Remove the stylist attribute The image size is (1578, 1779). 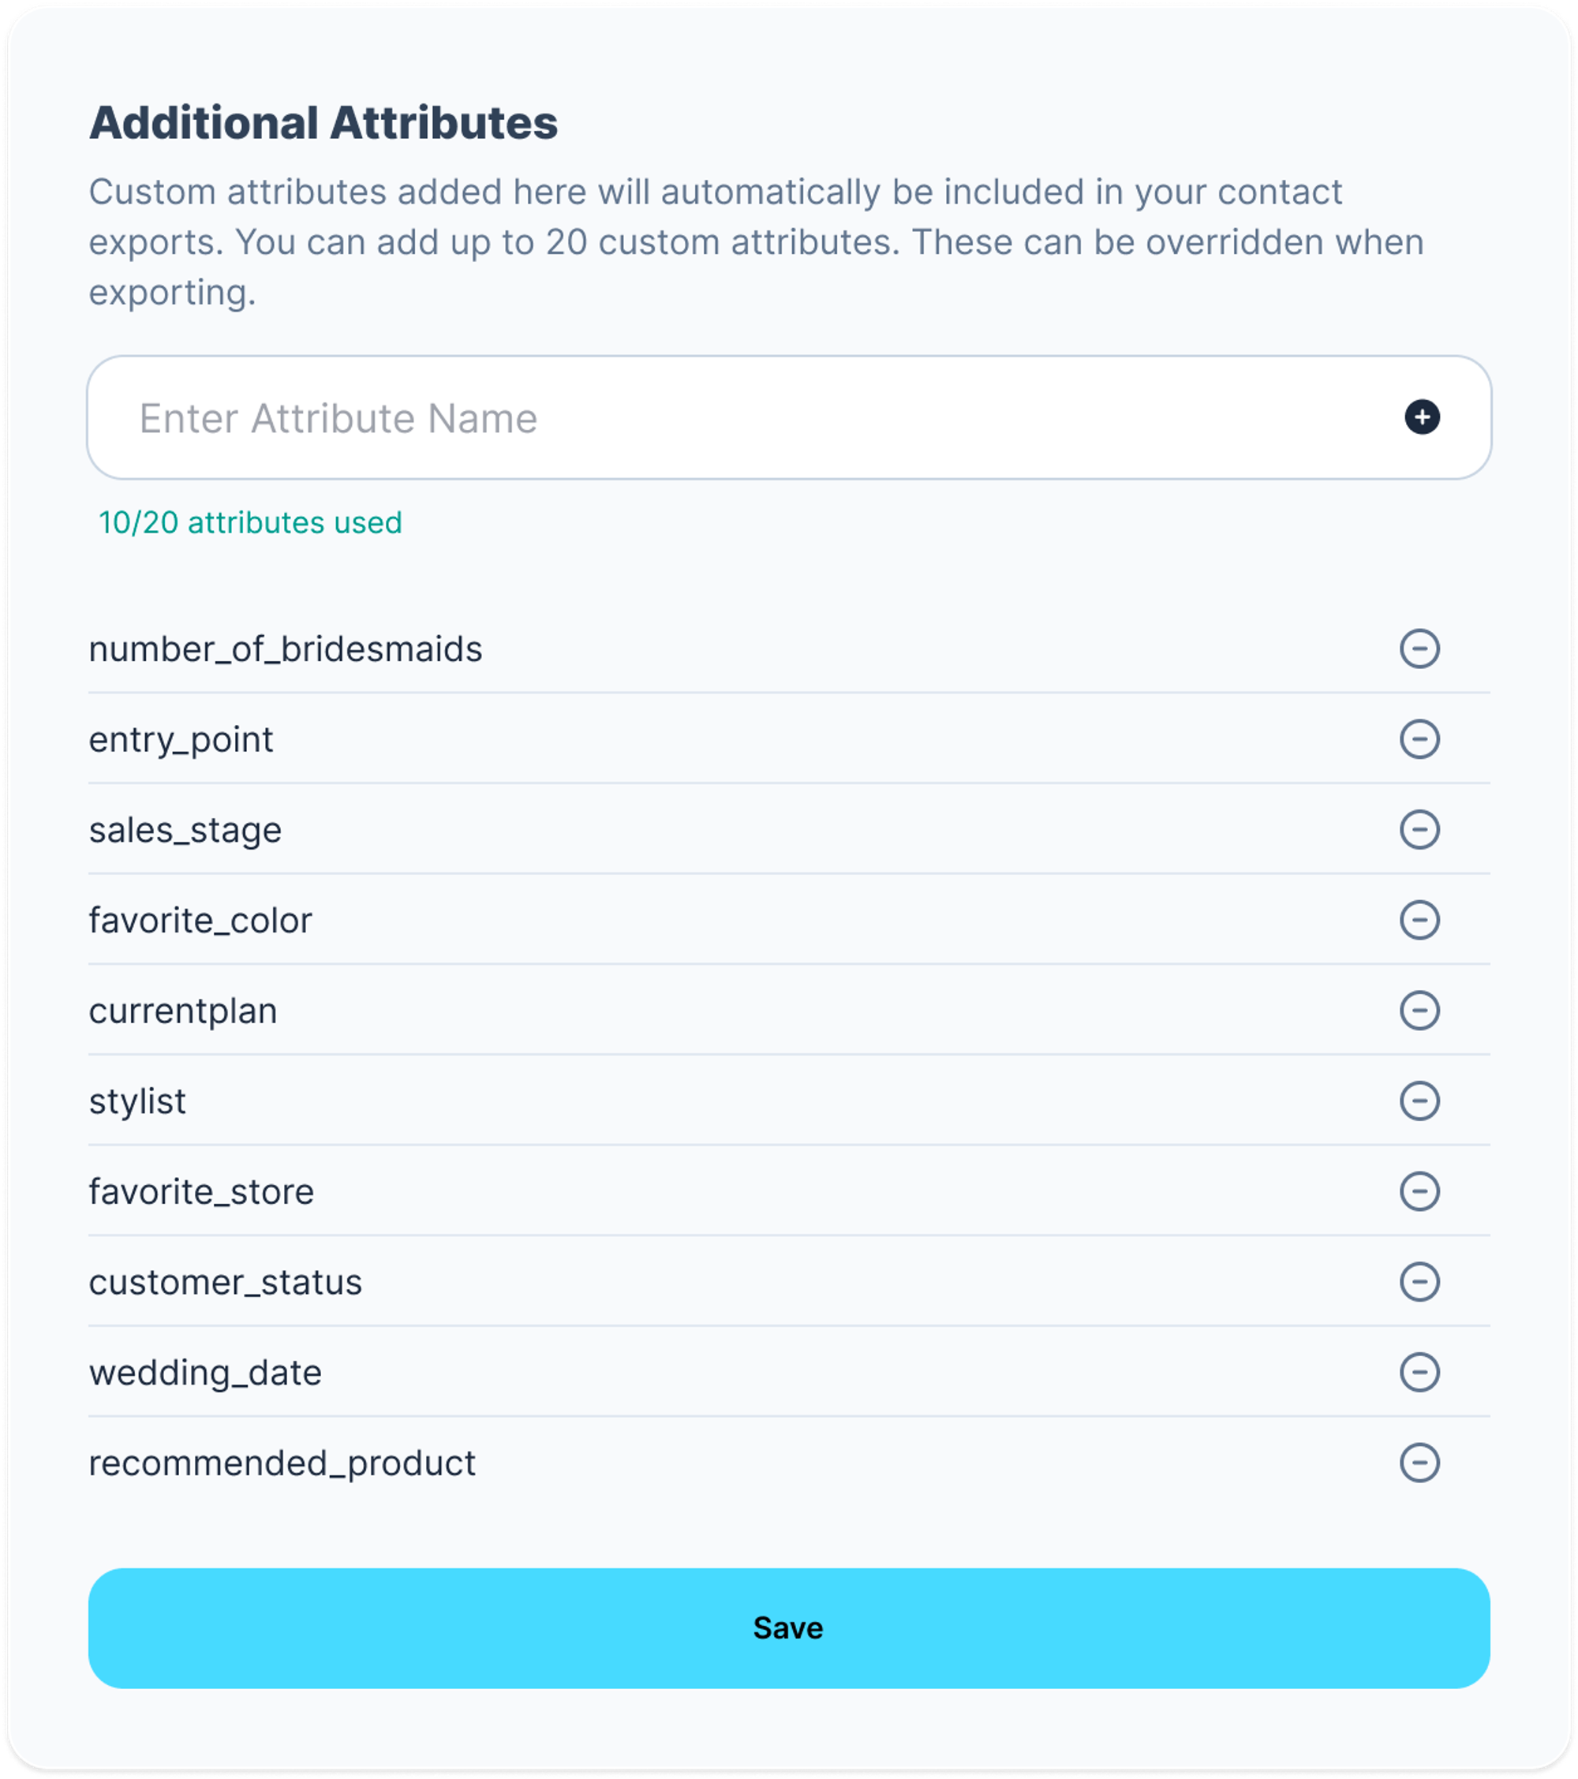(1419, 1101)
